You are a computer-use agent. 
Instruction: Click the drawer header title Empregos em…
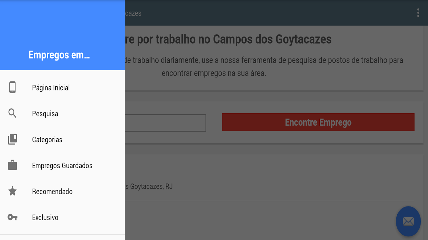point(59,55)
